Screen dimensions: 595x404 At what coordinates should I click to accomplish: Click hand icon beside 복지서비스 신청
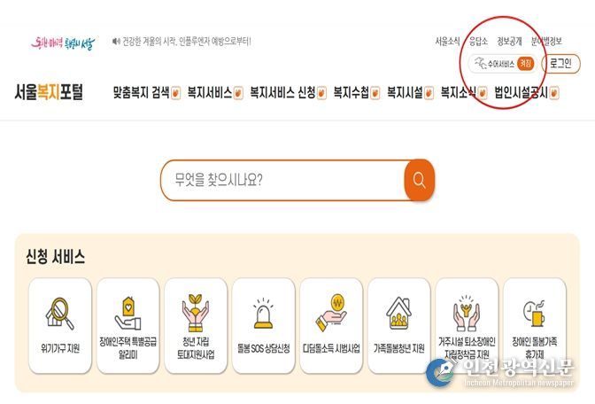point(321,93)
